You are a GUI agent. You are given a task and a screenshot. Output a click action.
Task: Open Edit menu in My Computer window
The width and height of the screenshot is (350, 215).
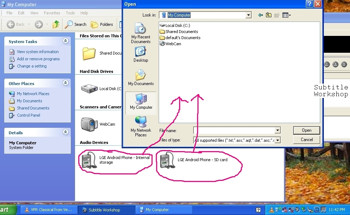21,13
